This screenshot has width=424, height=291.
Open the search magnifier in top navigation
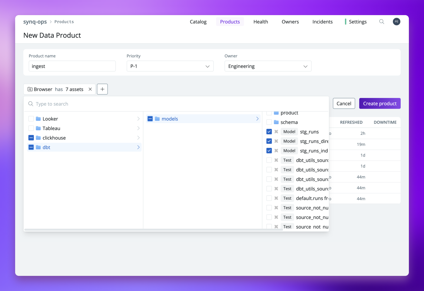pyautogui.click(x=382, y=21)
